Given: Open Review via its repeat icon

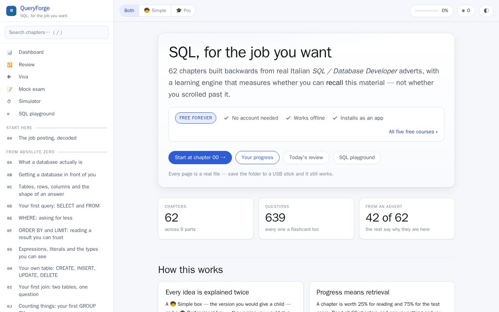Looking at the screenshot, I should tap(9, 65).
